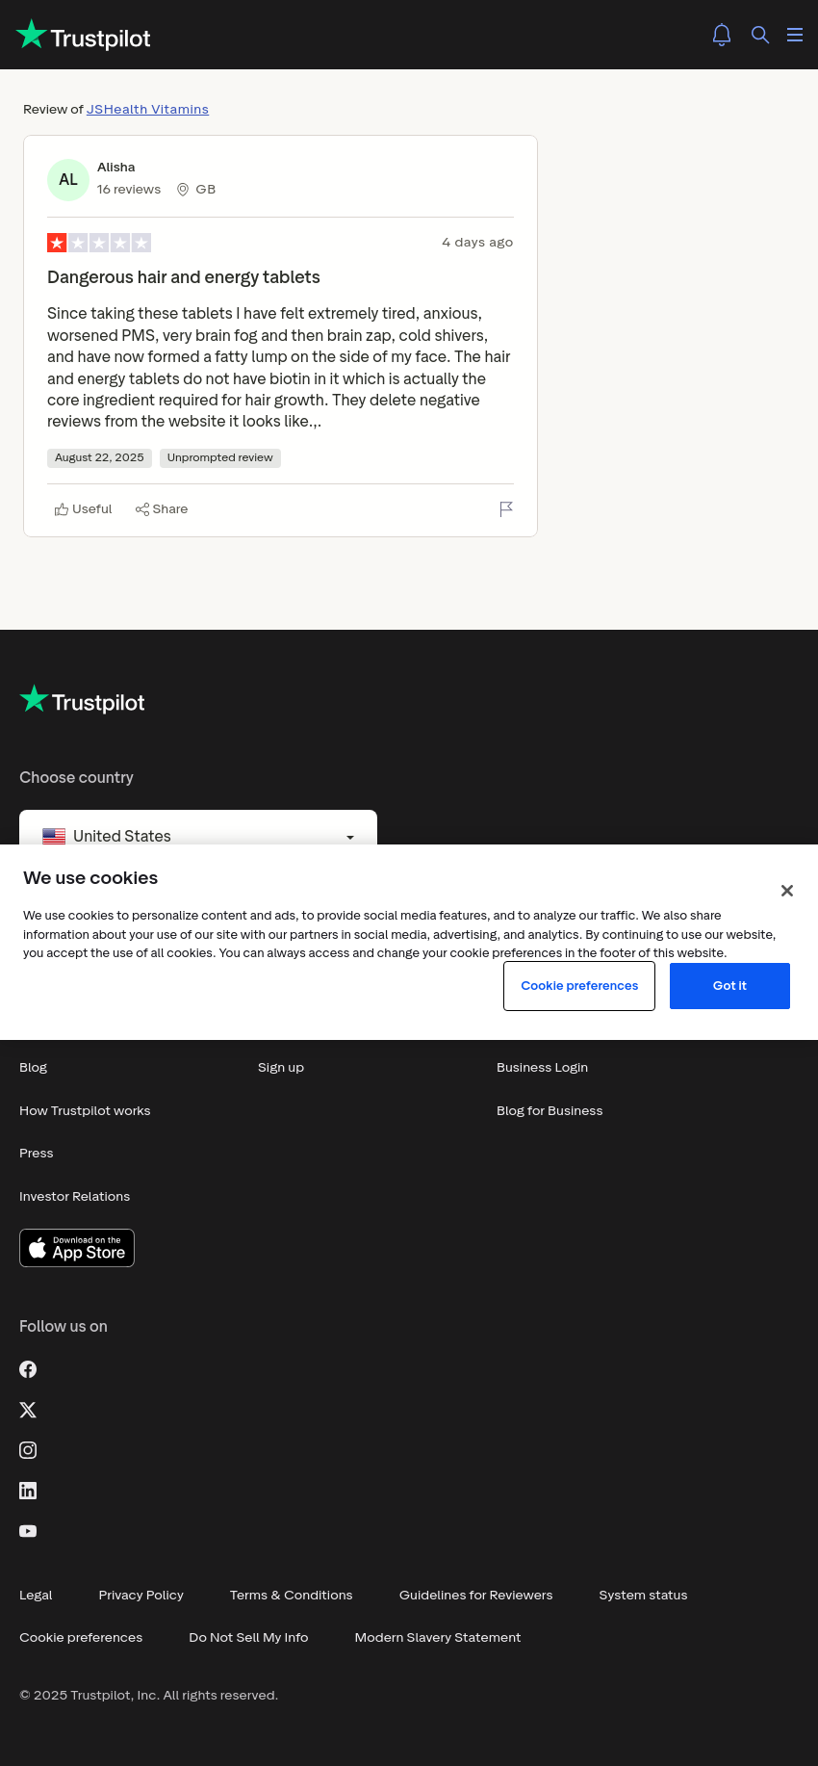Click the 16 reviews count
This screenshot has height=1766, width=818.
coord(129,190)
